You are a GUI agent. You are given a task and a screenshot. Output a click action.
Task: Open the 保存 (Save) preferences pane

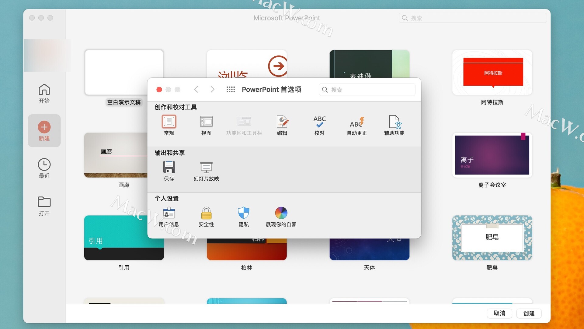point(169,171)
